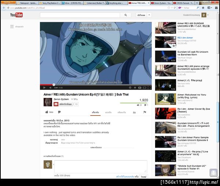Click Firefox back navigation arrow
This screenshot has height=186, width=220.
[x=4, y=8]
